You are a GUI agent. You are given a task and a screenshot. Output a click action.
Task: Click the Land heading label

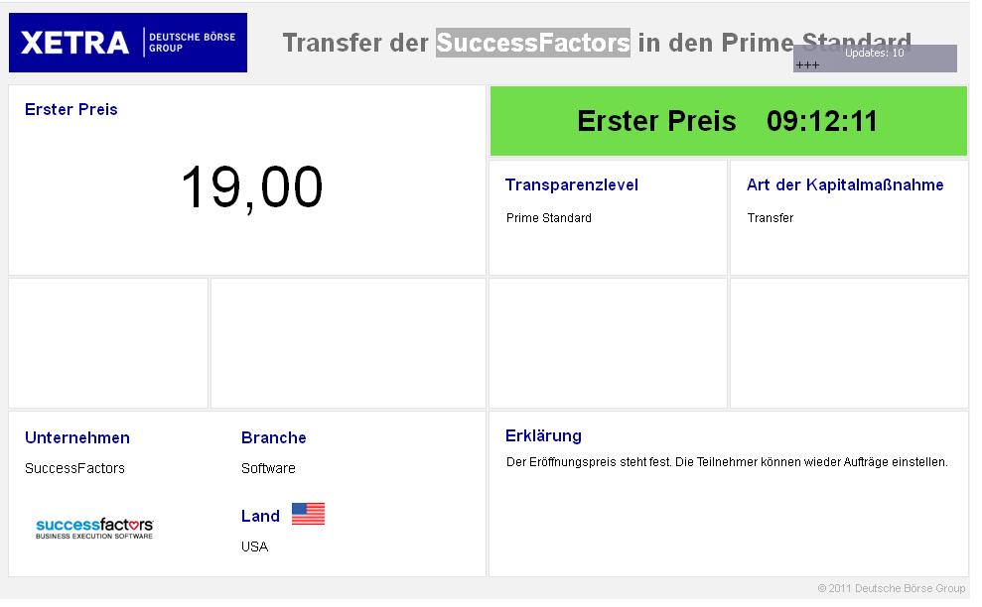(260, 516)
